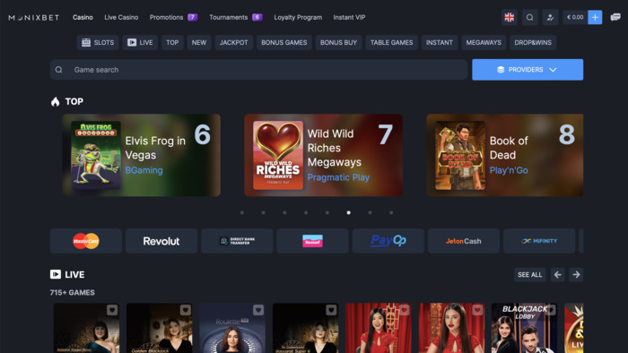This screenshot has width=628, height=353.
Task: Select the TABLE GAMES category
Action: pos(392,42)
